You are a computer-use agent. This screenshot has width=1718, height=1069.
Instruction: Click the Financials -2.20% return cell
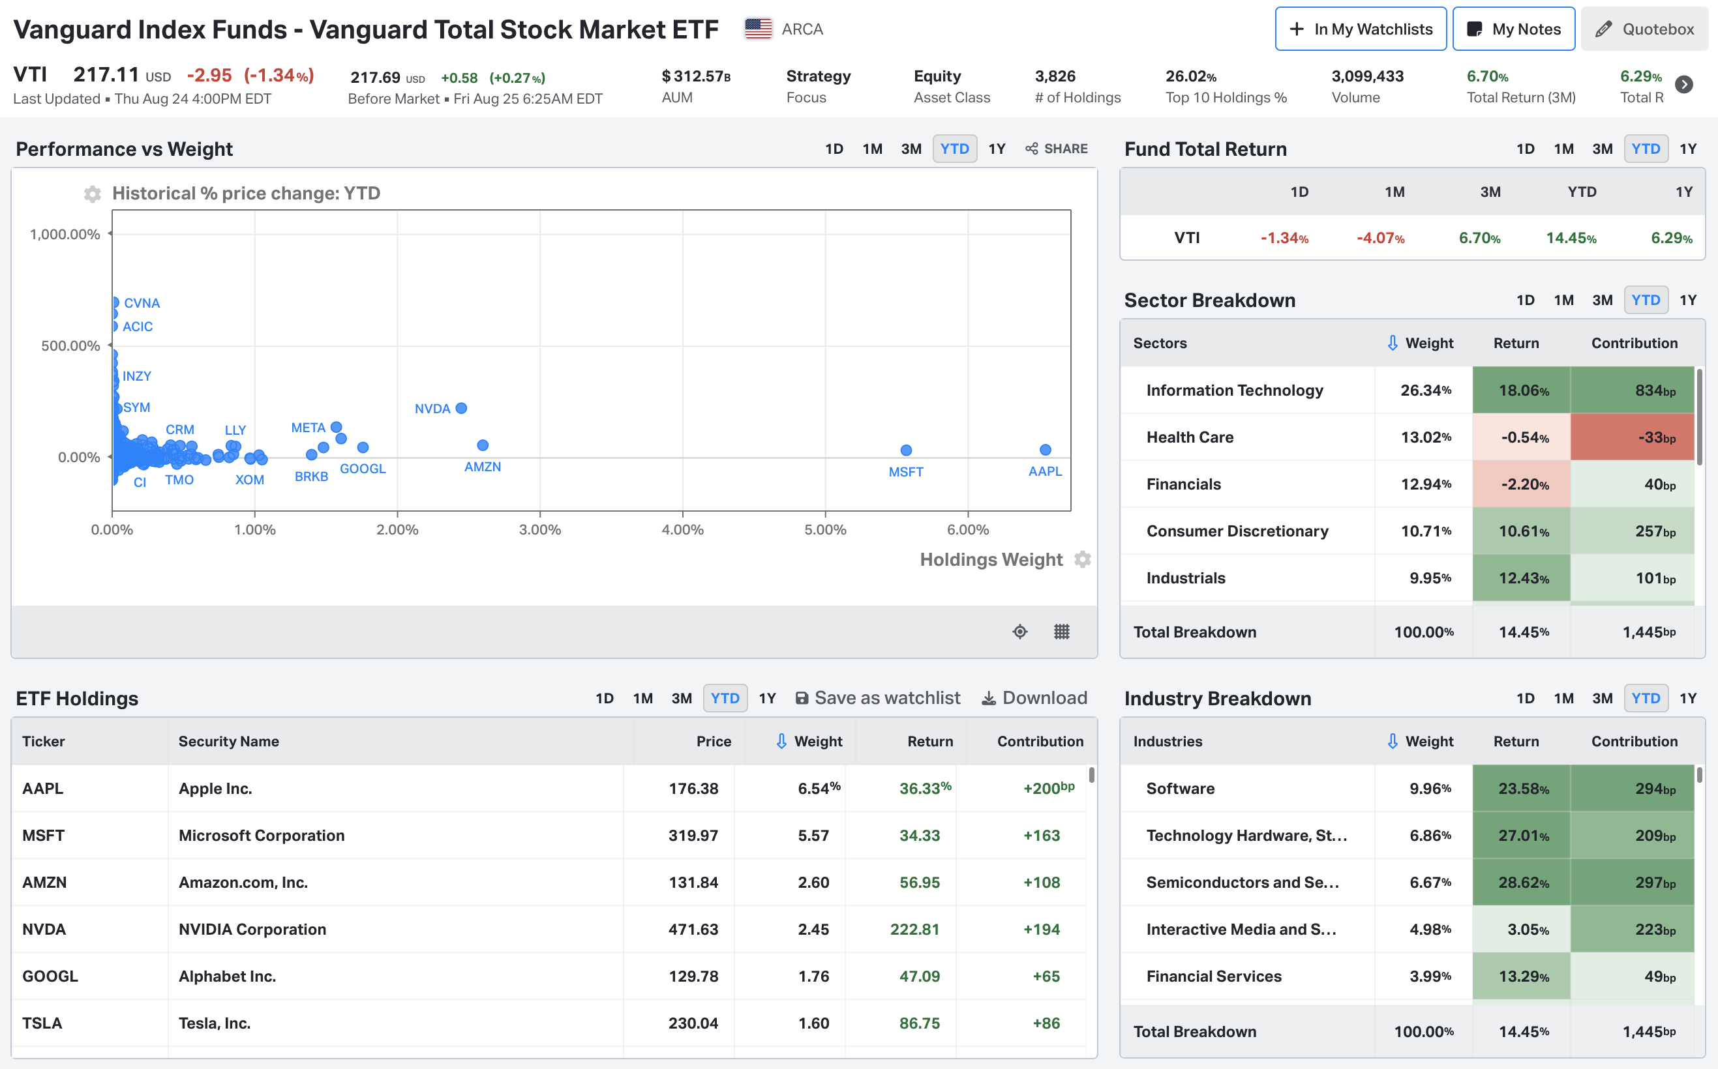pos(1522,484)
